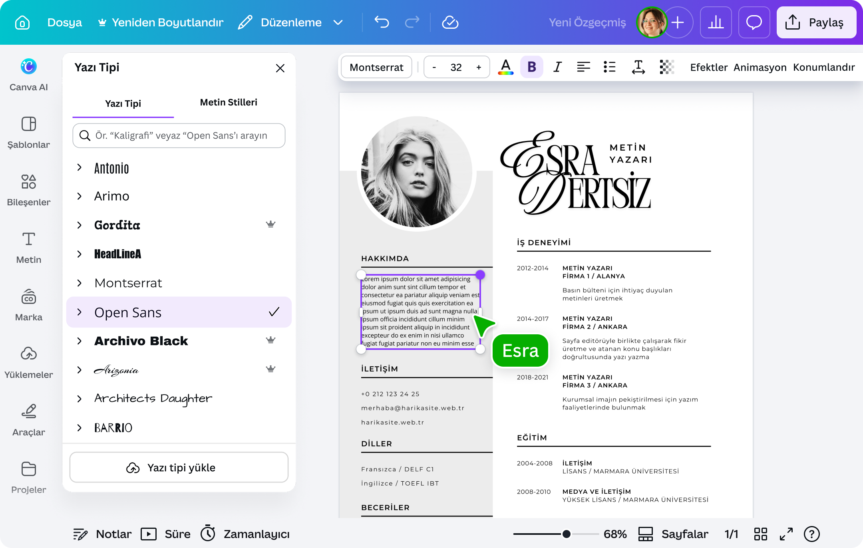
Task: Open the Projeler panel
Action: tap(28, 478)
